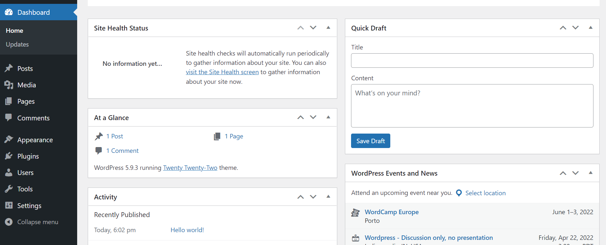Click the Users person icon

point(9,172)
